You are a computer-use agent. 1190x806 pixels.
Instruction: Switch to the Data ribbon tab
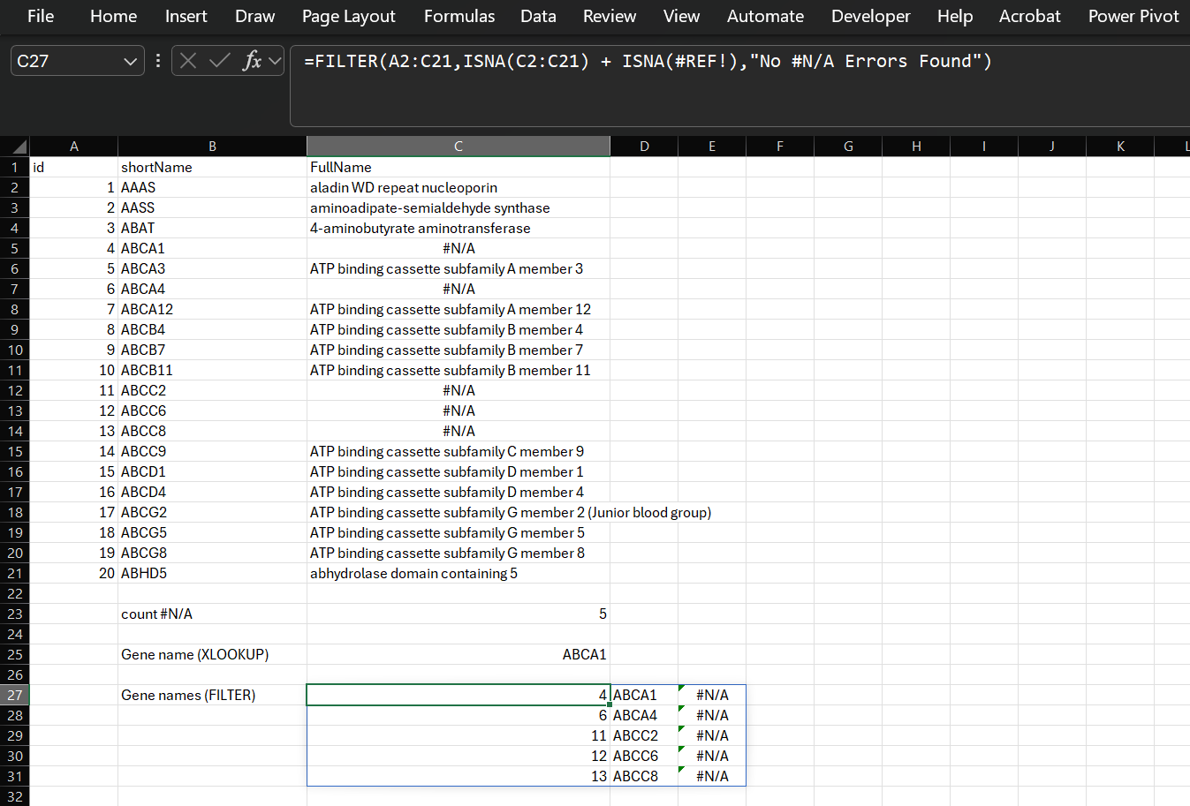pos(538,16)
